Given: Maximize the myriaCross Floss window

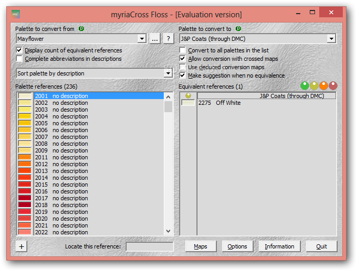Looking at the screenshot, I should click(x=312, y=13).
